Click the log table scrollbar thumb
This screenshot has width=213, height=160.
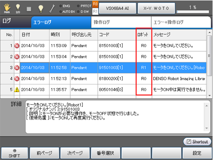click(x=209, y=56)
